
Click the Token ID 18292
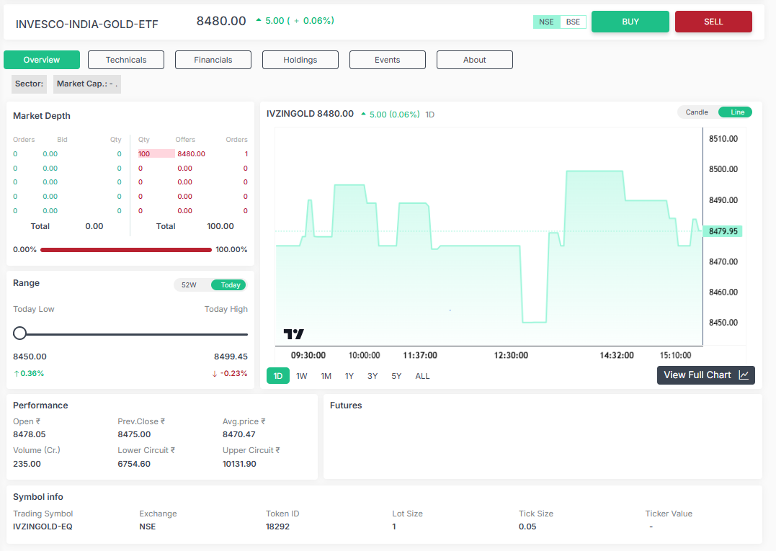point(277,527)
